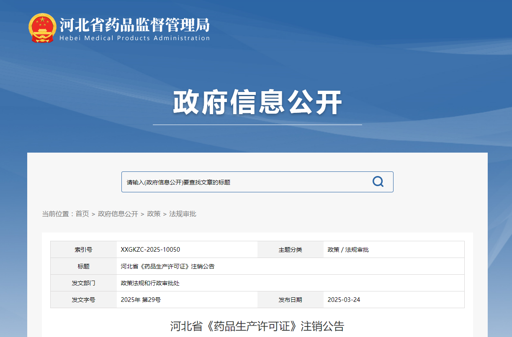Click the 发布日期 label cell
Viewport: 512px width, 337px height.
coord(290,300)
